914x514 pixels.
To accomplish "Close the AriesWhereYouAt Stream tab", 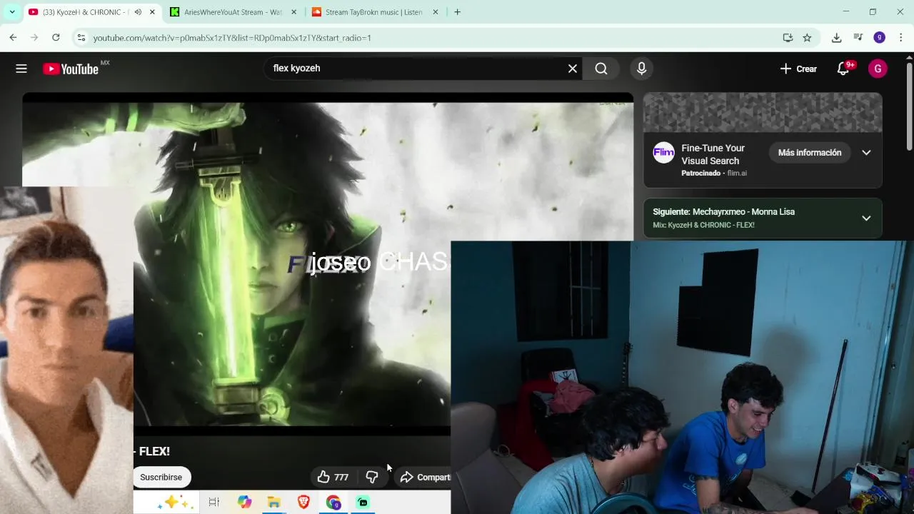I will coord(293,12).
